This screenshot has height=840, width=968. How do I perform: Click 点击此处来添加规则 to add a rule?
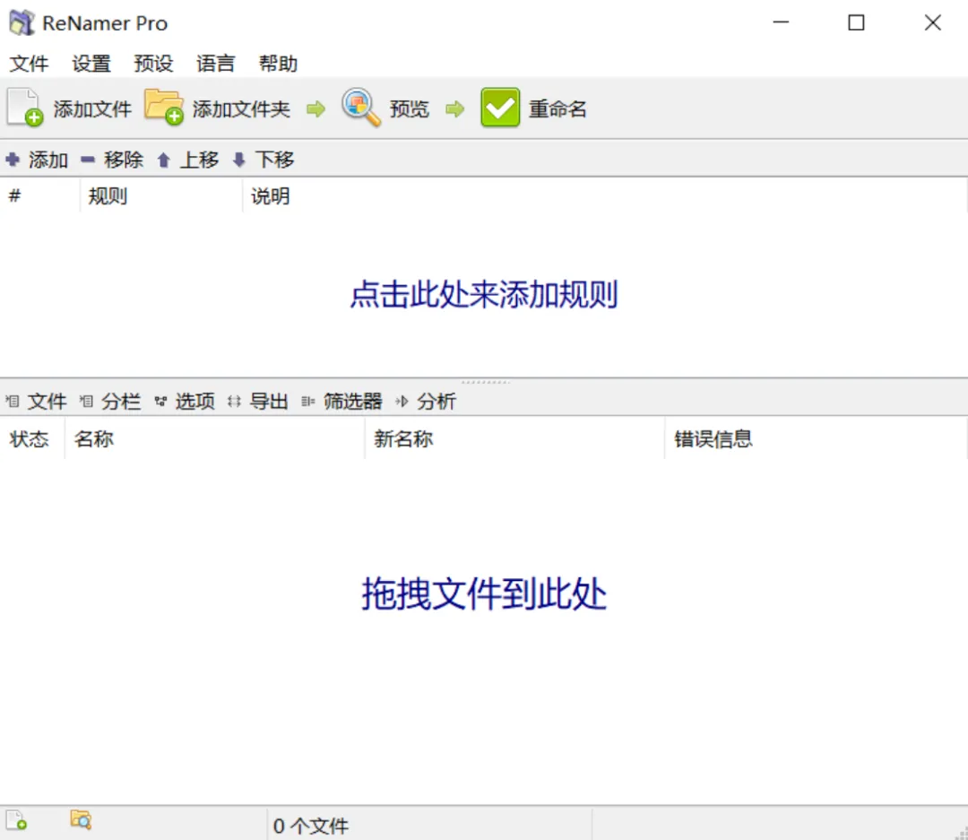(x=484, y=294)
